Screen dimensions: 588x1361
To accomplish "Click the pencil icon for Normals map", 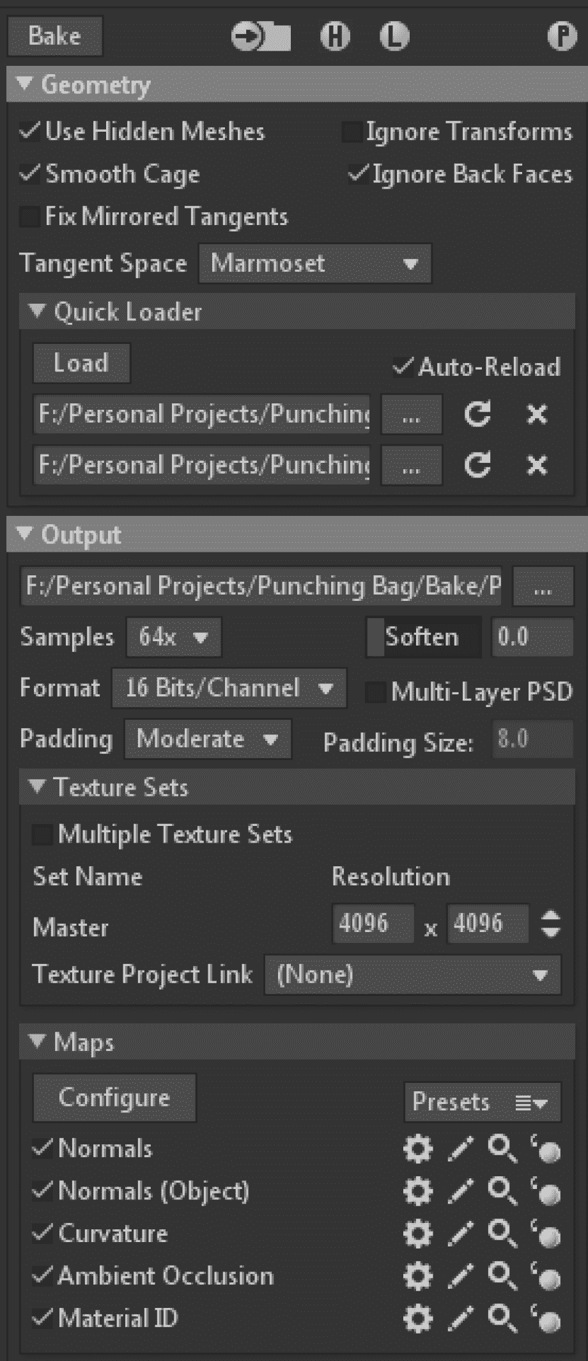I will click(x=461, y=1149).
